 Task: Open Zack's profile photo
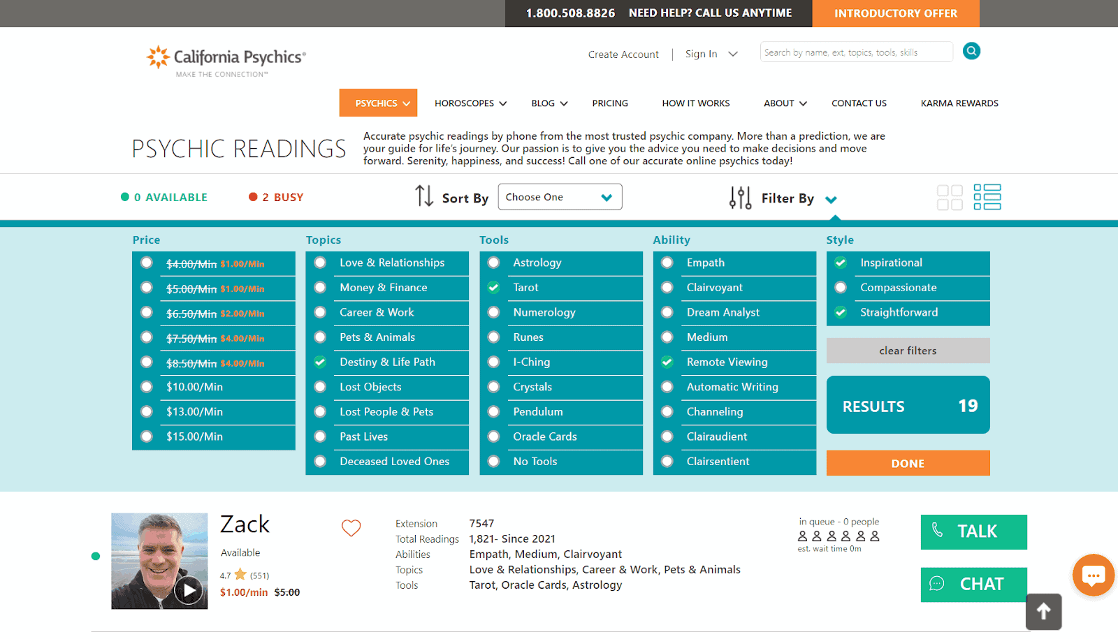[159, 561]
